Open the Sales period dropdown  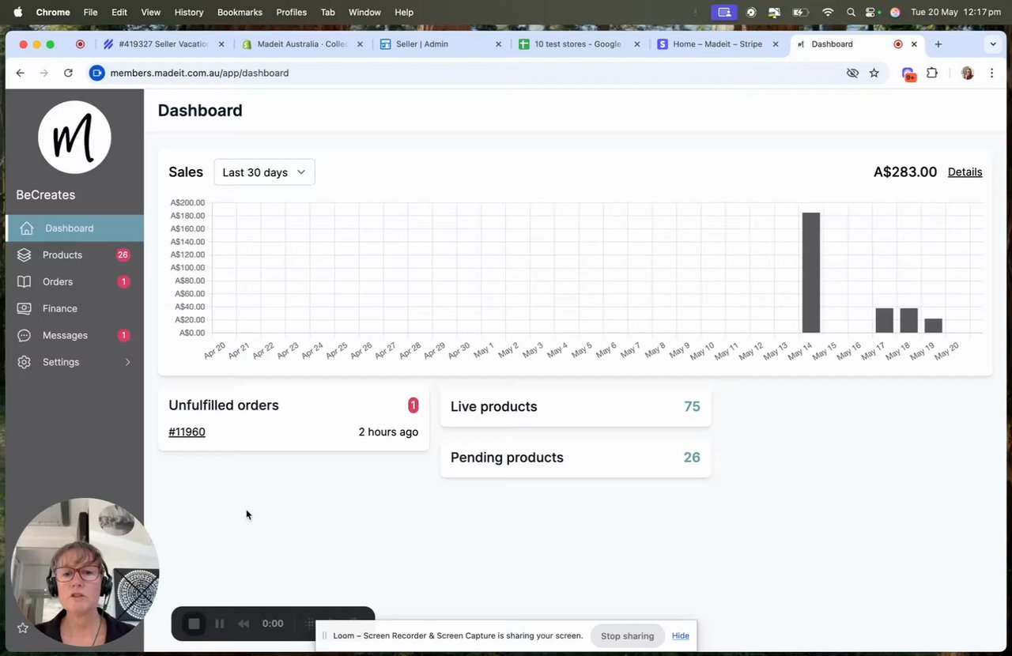pyautogui.click(x=264, y=172)
